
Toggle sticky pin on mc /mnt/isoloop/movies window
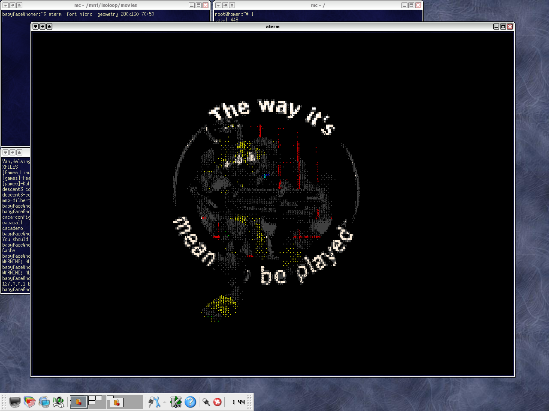pyautogui.click(x=12, y=5)
